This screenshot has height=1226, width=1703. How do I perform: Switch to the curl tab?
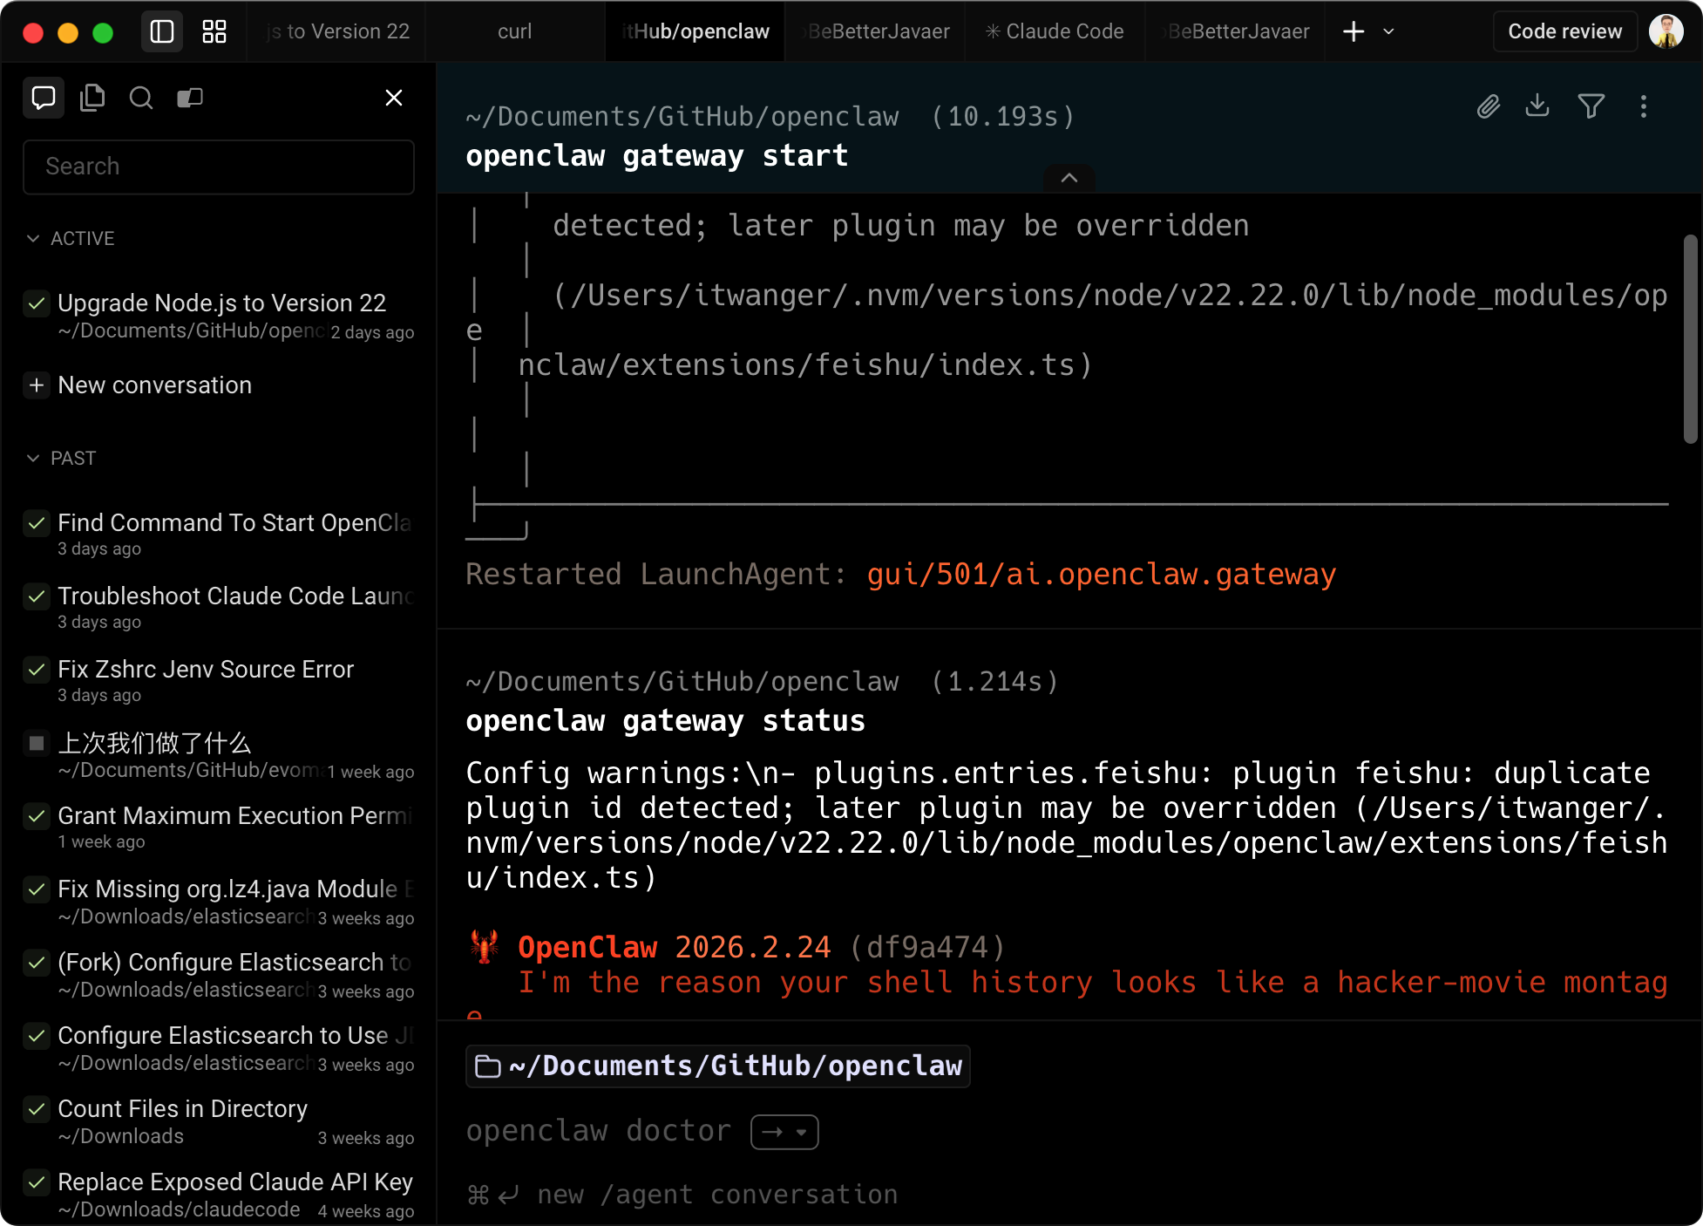click(x=514, y=32)
